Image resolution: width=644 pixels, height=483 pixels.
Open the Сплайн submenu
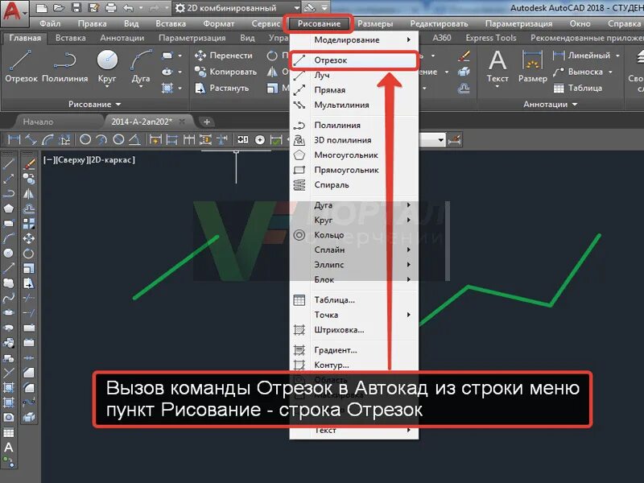(354, 250)
